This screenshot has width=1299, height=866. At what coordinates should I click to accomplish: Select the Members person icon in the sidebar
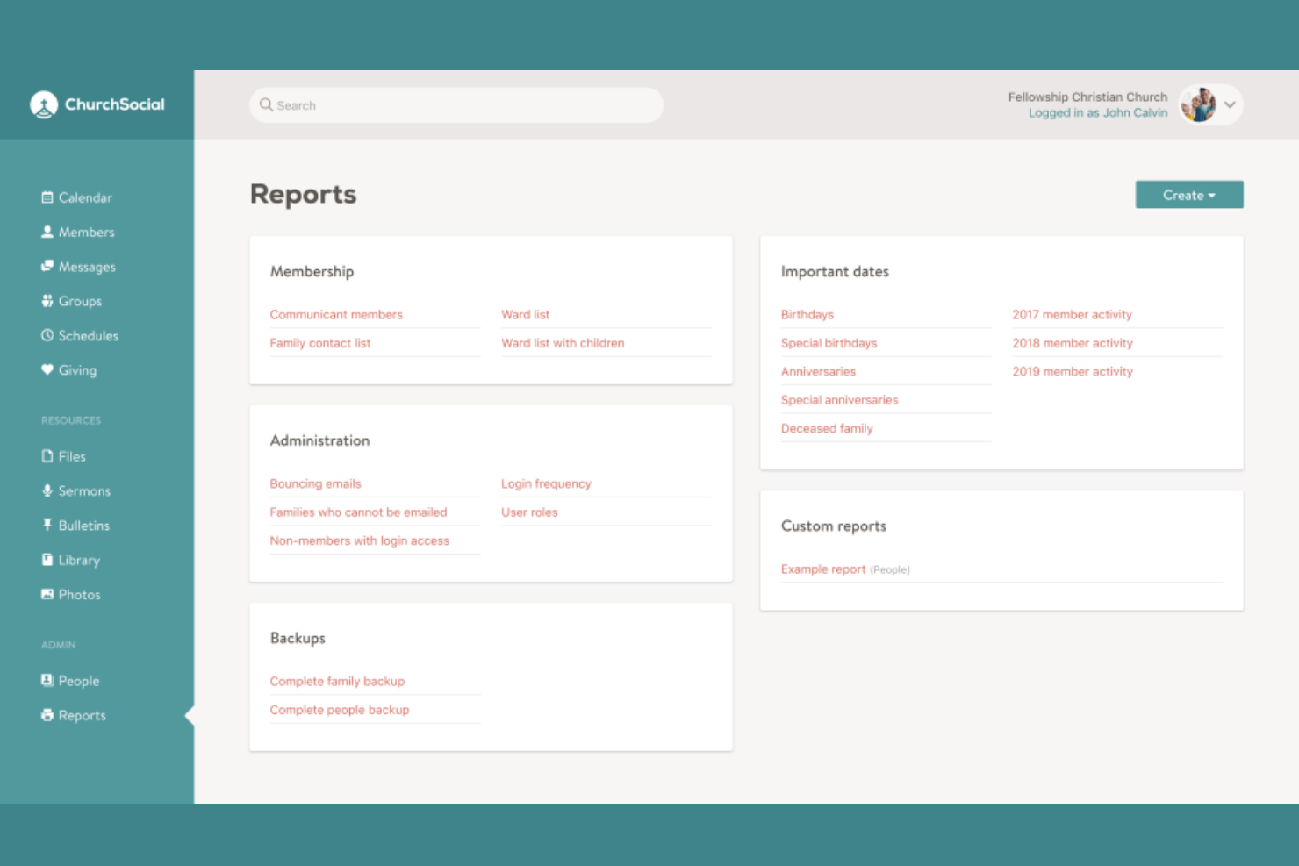(48, 232)
